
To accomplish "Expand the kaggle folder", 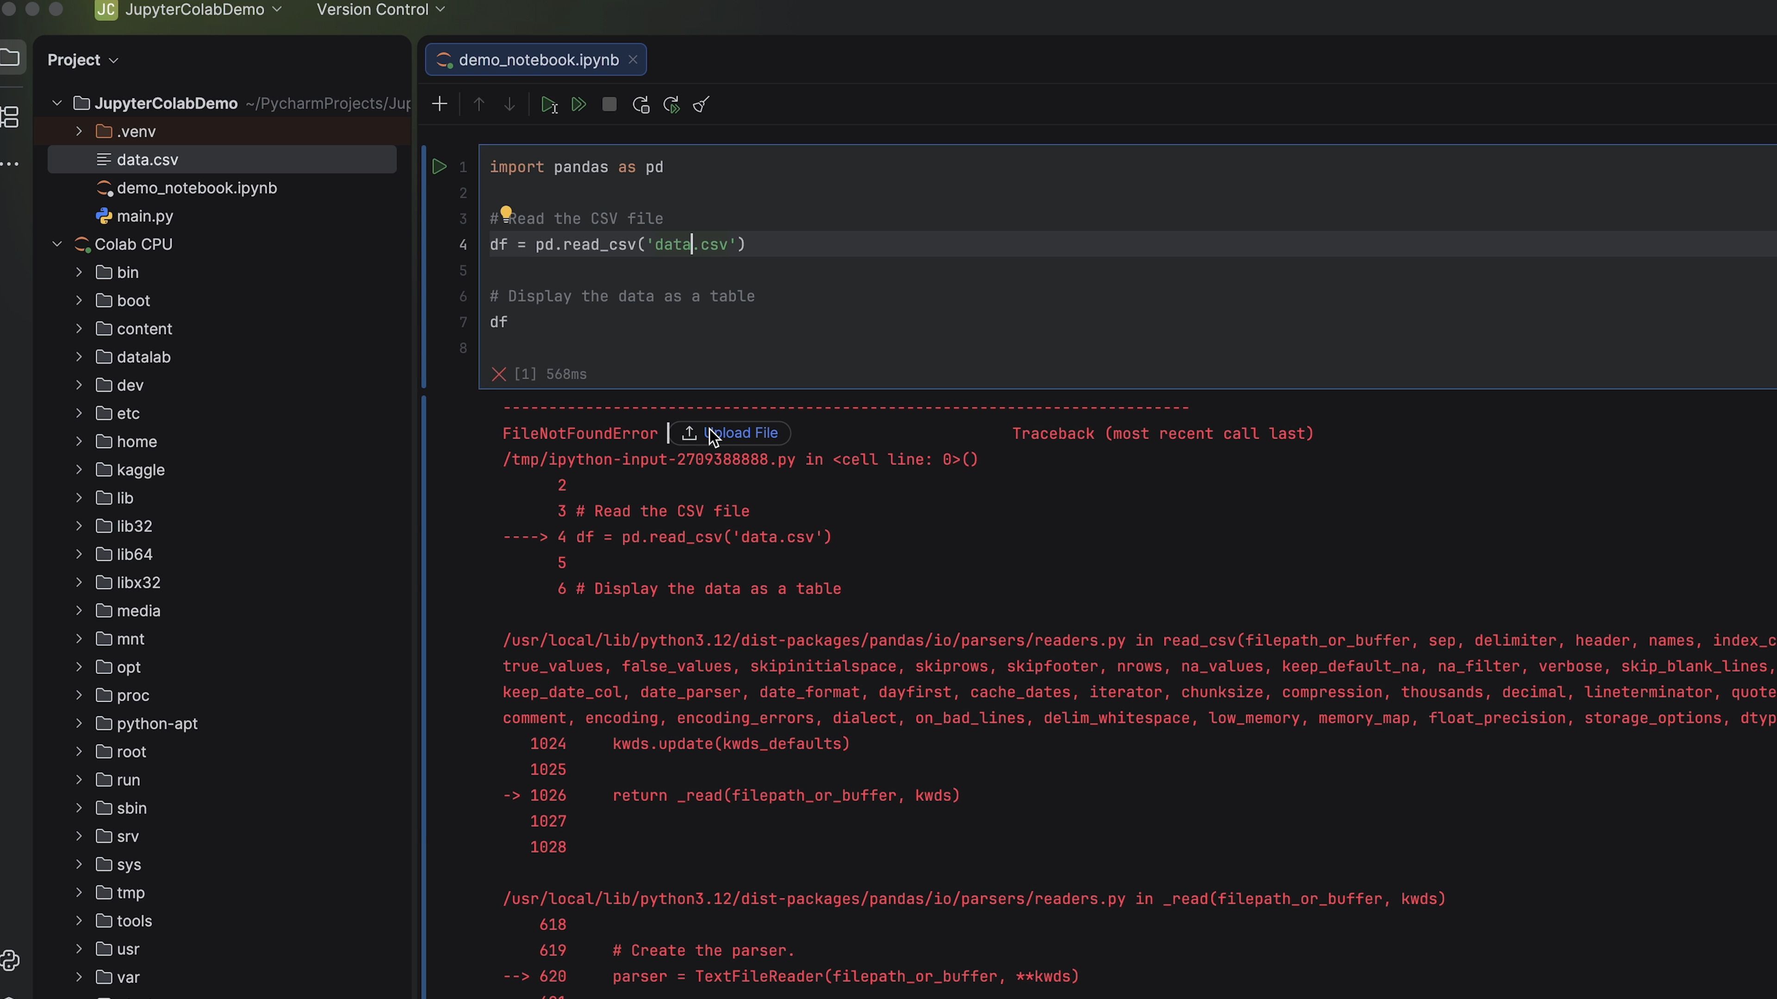I will 79,469.
